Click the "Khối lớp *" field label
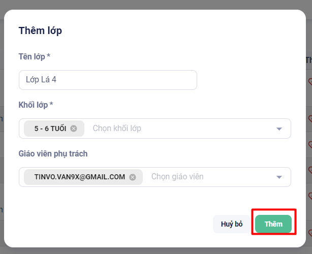 coord(34,105)
